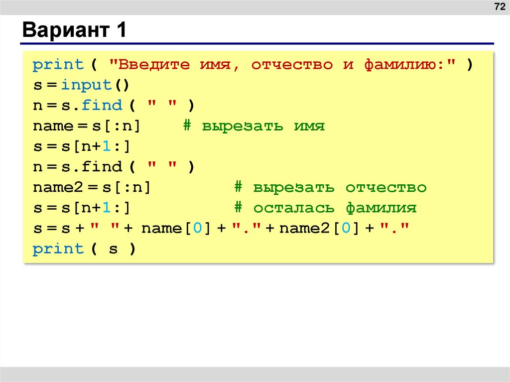
Task: Click the final line "print ( s )"
Action: pyautogui.click(x=84, y=249)
